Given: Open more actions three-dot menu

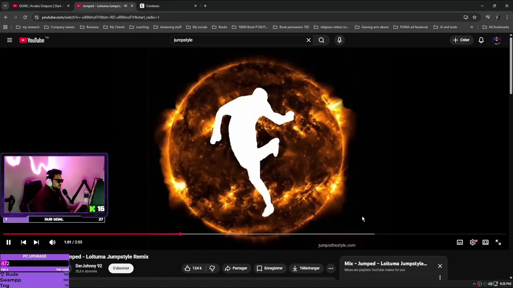Looking at the screenshot, I should click(331, 268).
